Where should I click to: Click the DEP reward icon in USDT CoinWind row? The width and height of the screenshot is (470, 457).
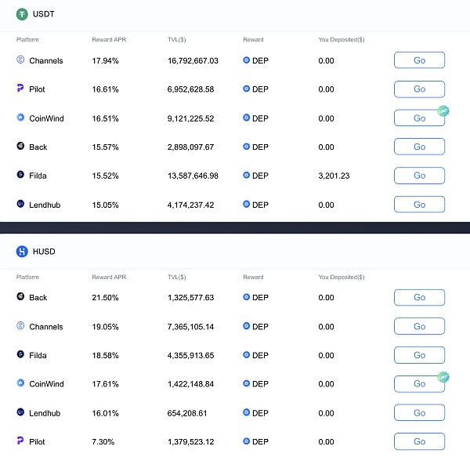pyautogui.click(x=247, y=118)
